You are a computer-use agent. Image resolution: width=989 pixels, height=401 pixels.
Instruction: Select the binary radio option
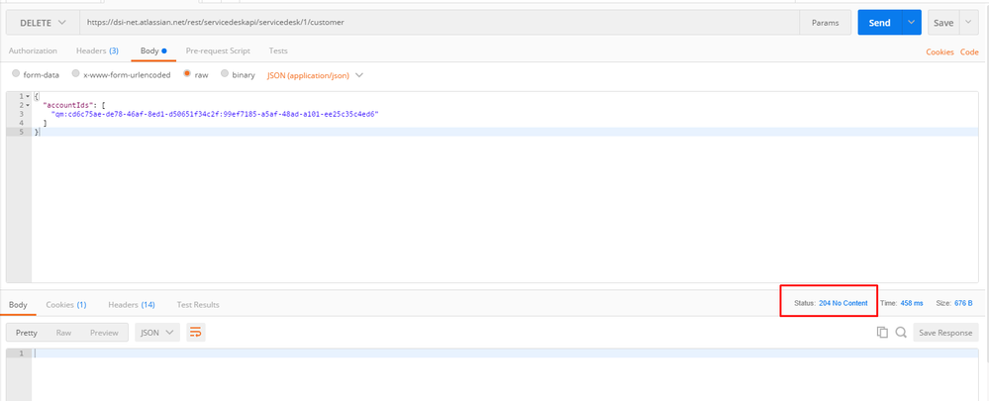[225, 74]
